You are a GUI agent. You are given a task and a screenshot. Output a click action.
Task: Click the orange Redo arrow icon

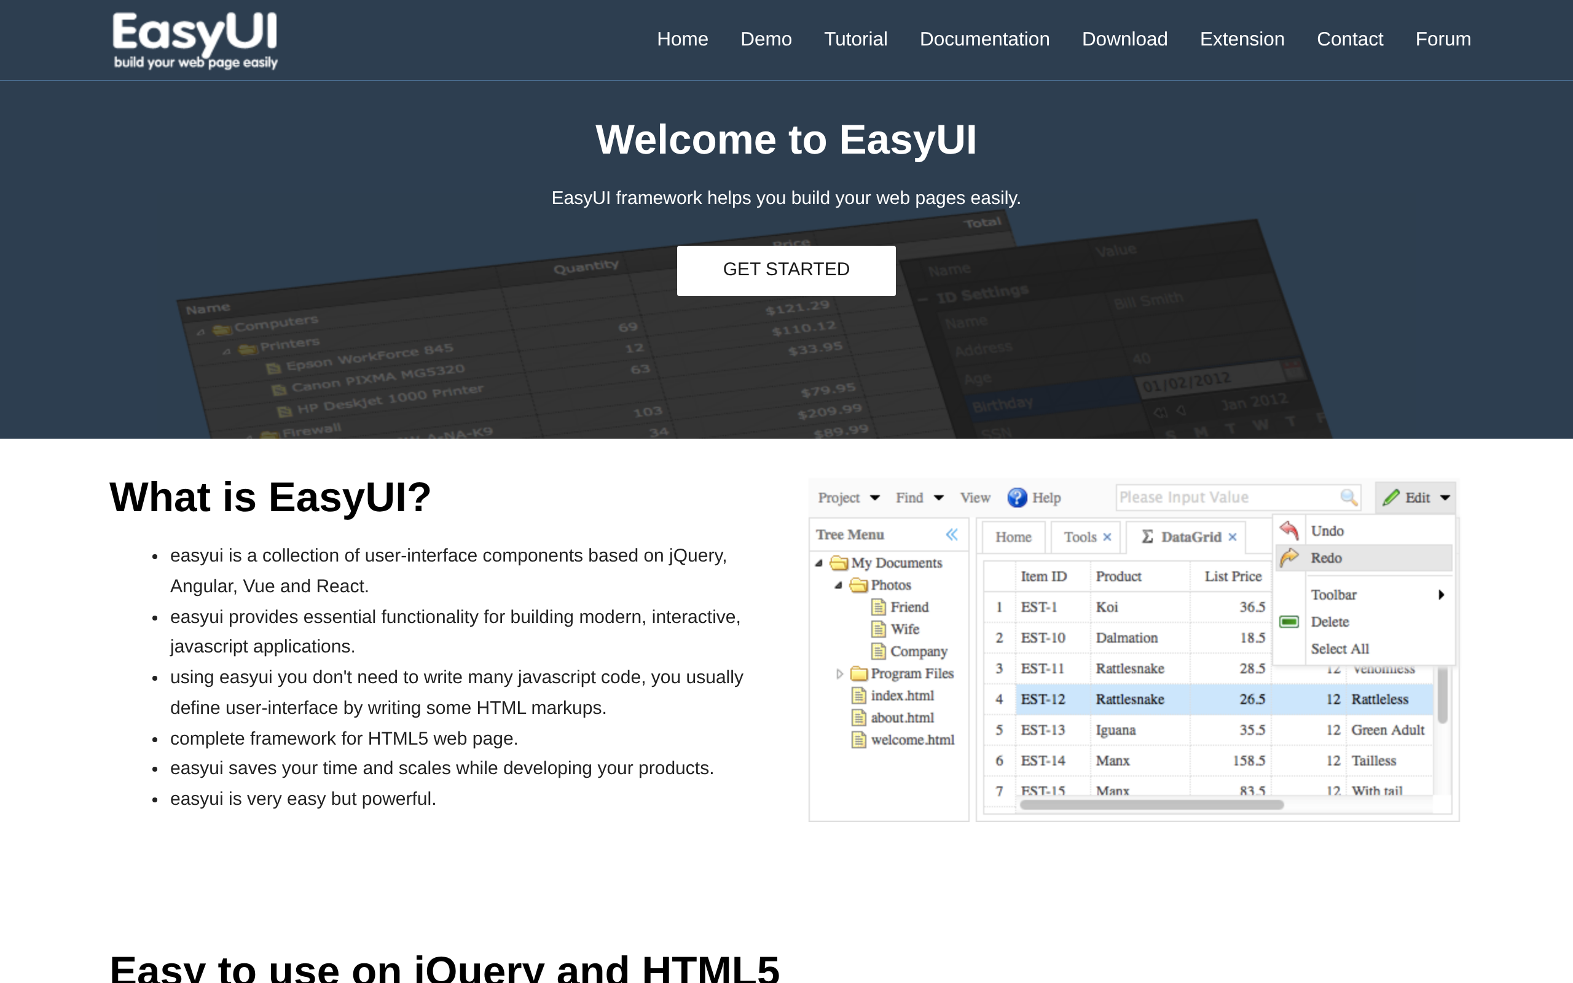pos(1289,557)
